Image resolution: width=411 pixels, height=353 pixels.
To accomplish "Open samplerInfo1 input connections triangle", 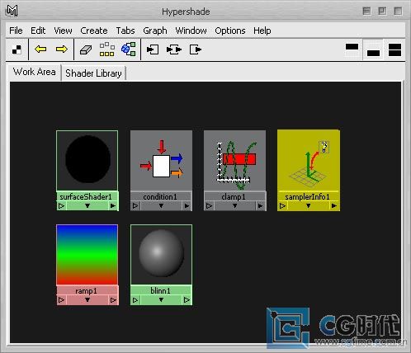I will [x=282, y=205].
